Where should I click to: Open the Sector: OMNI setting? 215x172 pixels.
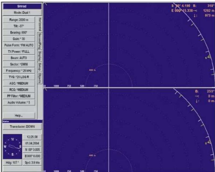19,64
